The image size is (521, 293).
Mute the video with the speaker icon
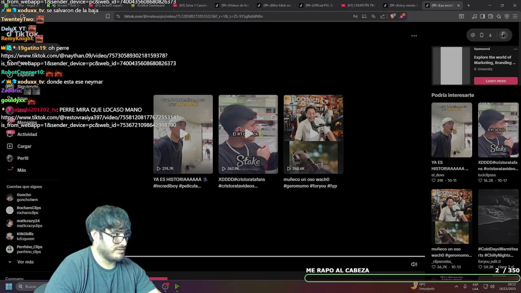point(414,264)
